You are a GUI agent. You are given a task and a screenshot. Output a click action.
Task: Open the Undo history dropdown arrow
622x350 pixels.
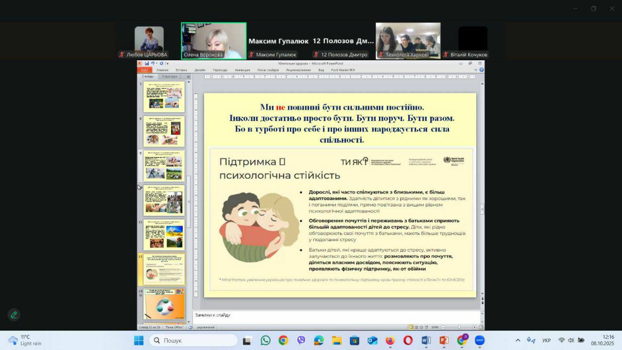(x=156, y=63)
